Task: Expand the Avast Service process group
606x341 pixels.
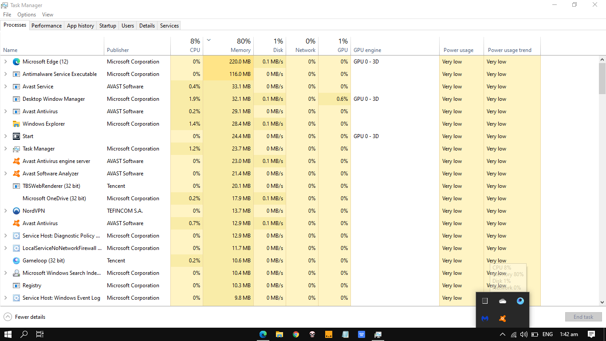Action: coord(6,87)
